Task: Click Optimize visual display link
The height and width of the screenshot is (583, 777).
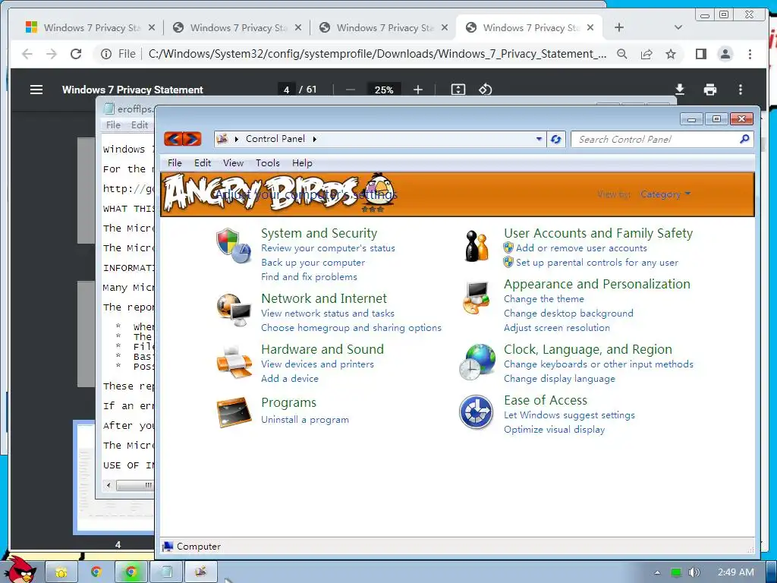Action: (x=554, y=430)
